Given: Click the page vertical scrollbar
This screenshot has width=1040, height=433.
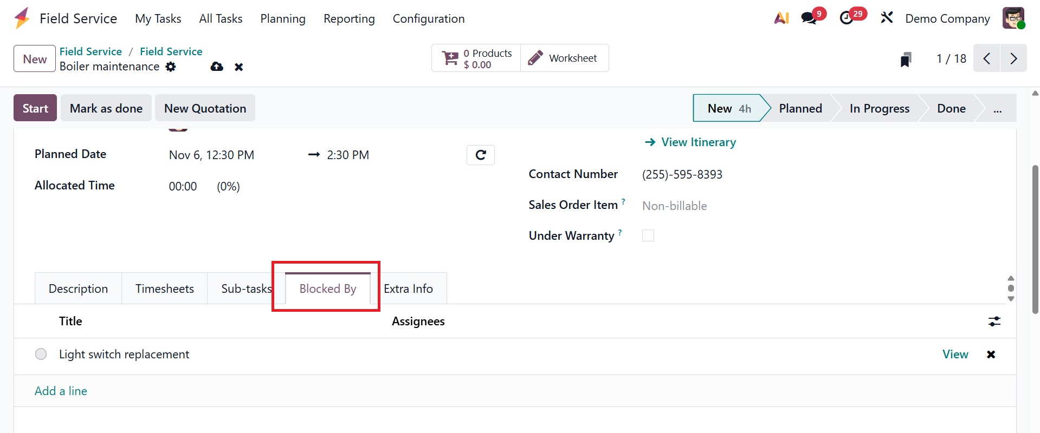Looking at the screenshot, I should [1035, 238].
